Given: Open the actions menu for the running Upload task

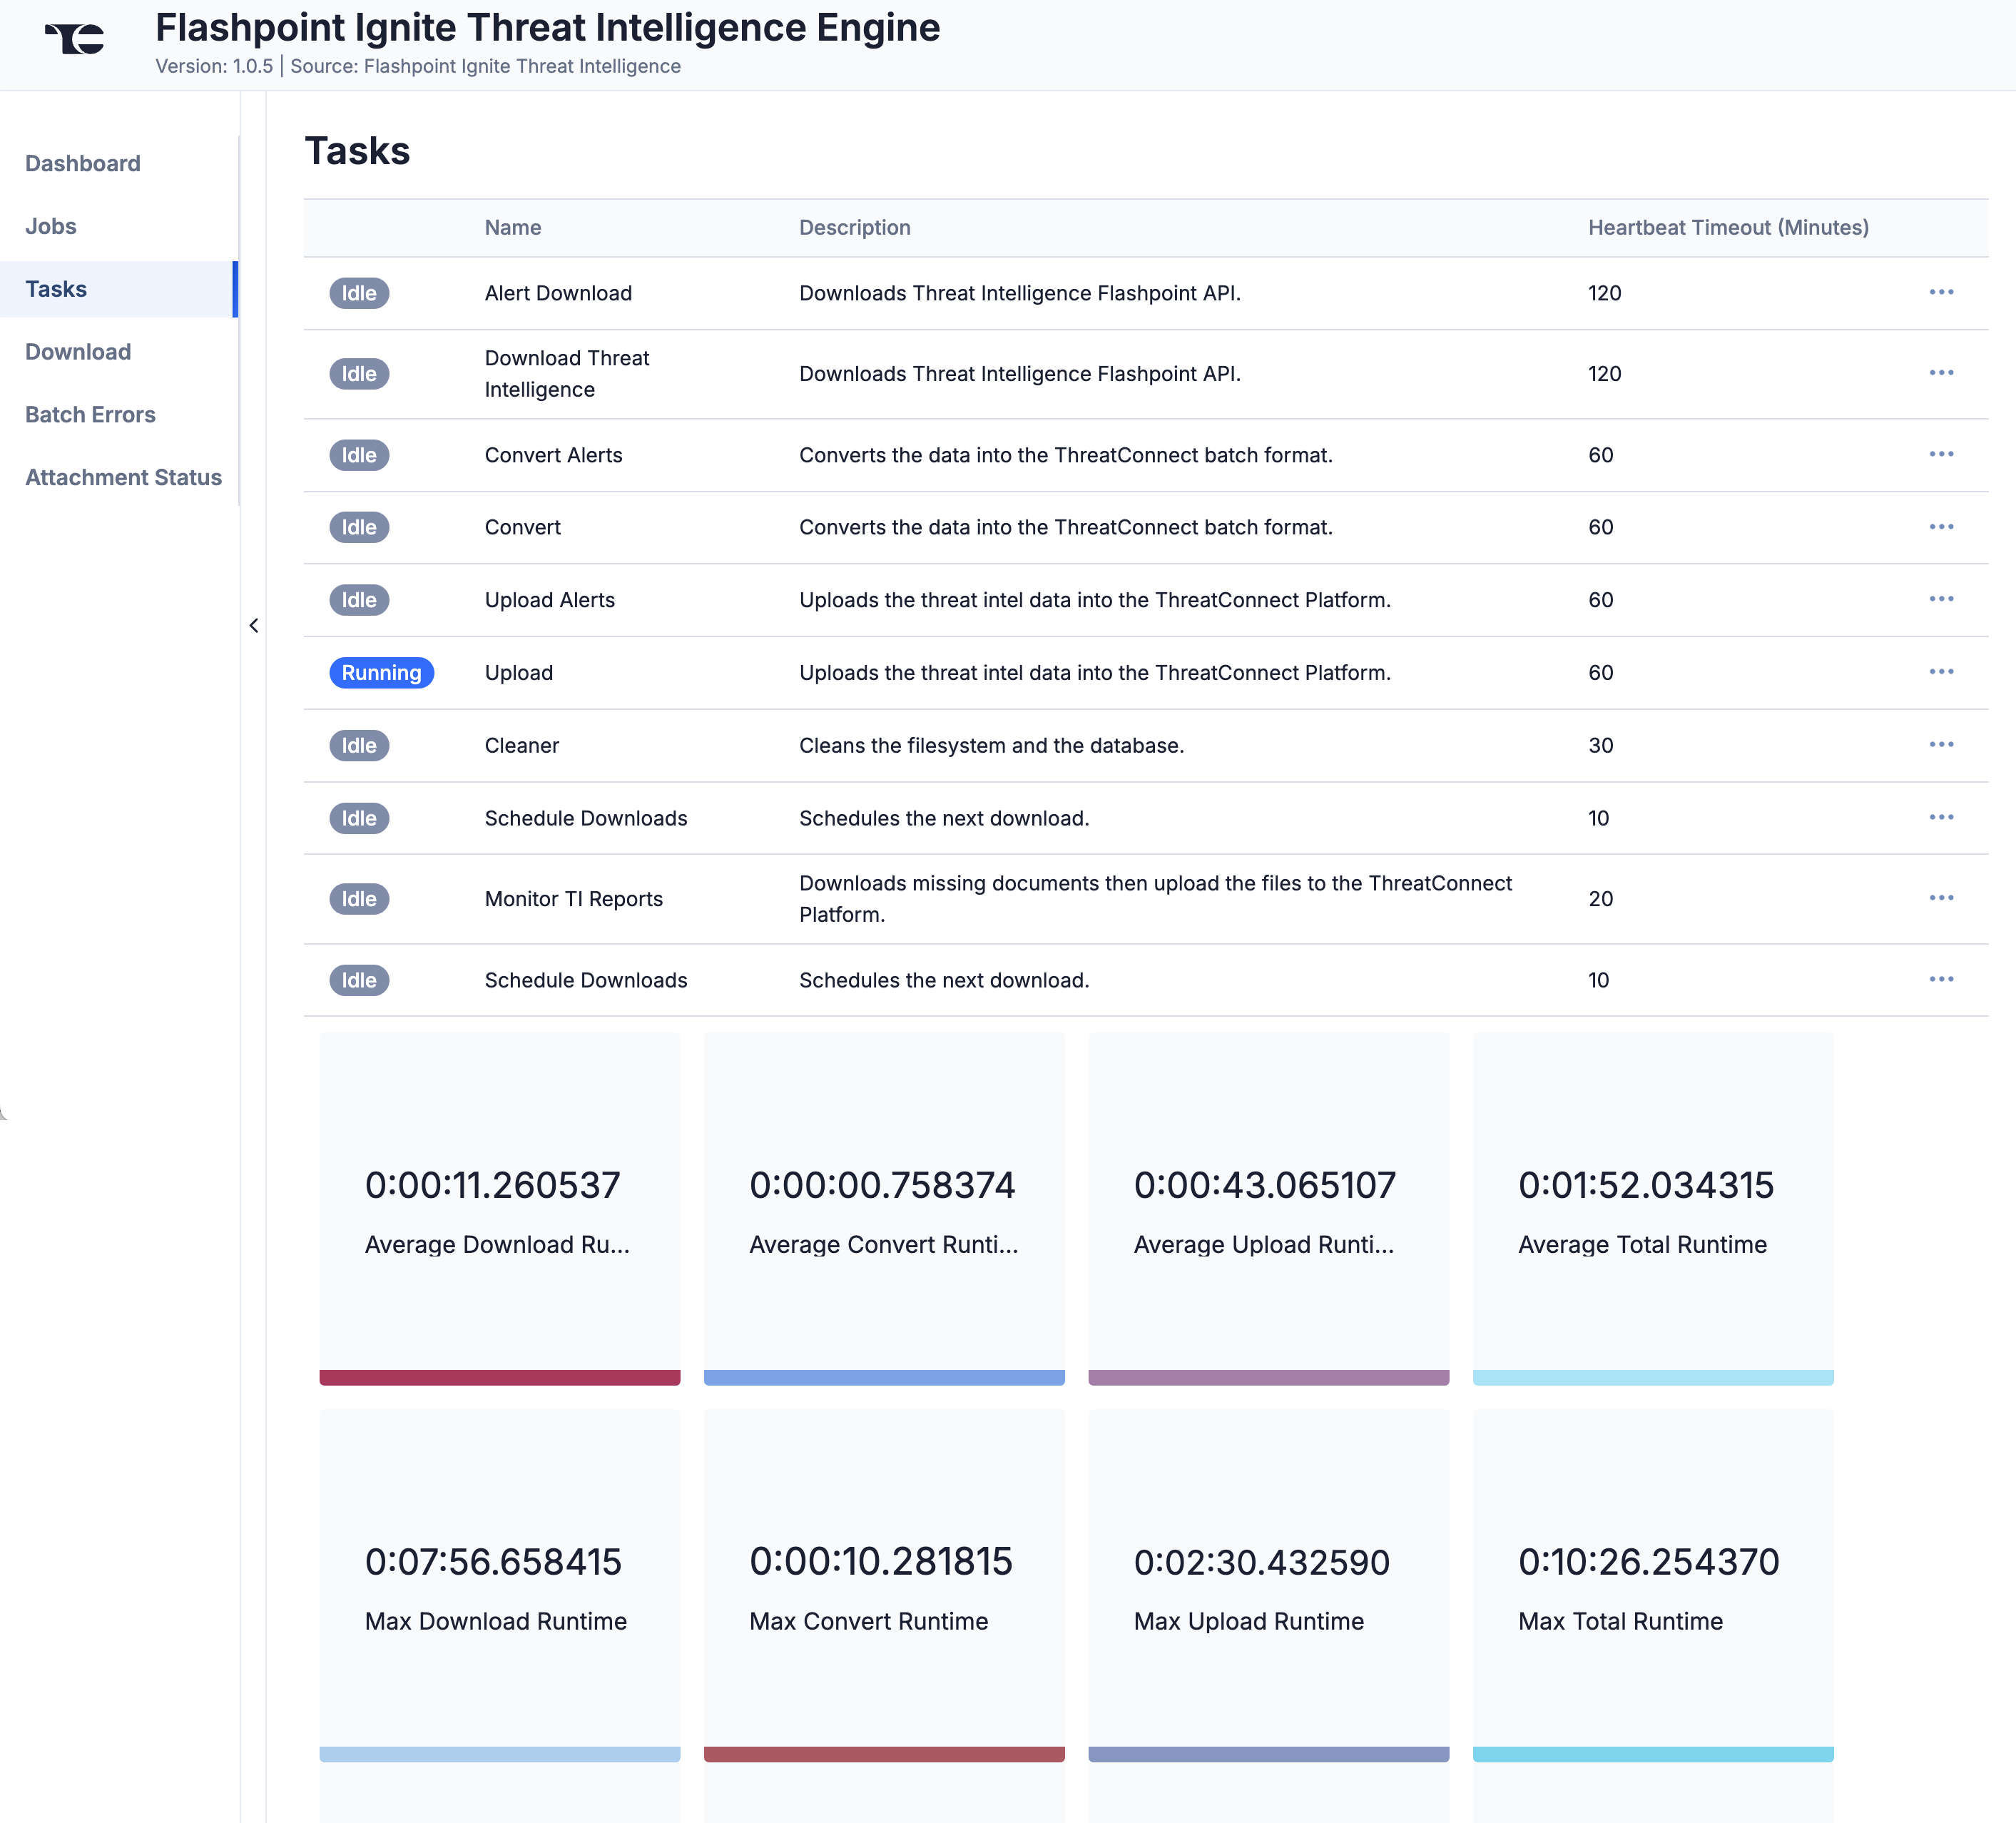Looking at the screenshot, I should click(x=1943, y=672).
